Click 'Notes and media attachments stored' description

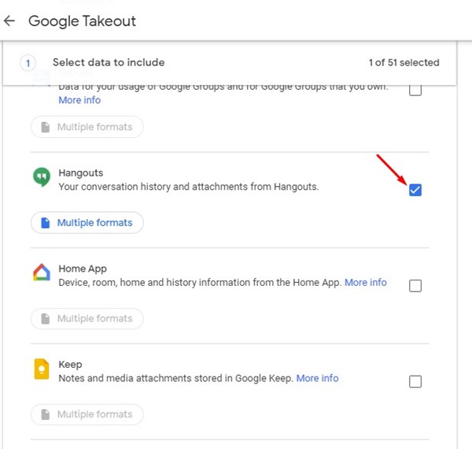click(175, 378)
